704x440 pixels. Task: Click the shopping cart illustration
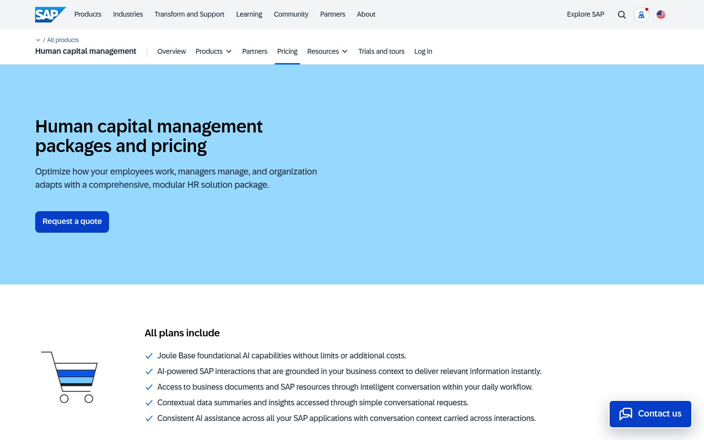tap(69, 377)
